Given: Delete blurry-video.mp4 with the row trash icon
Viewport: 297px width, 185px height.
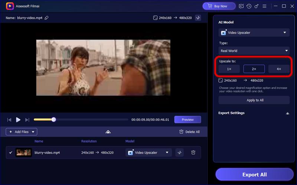Looking at the screenshot, I should [193, 152].
